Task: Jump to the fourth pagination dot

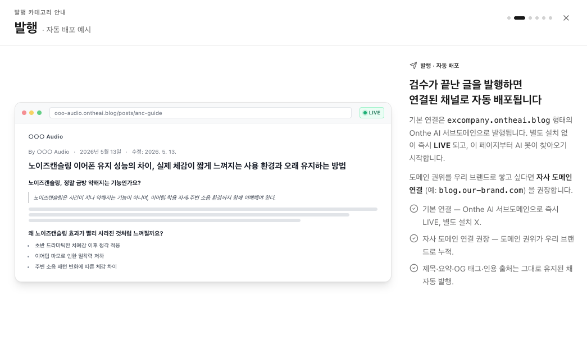Action: [537, 18]
